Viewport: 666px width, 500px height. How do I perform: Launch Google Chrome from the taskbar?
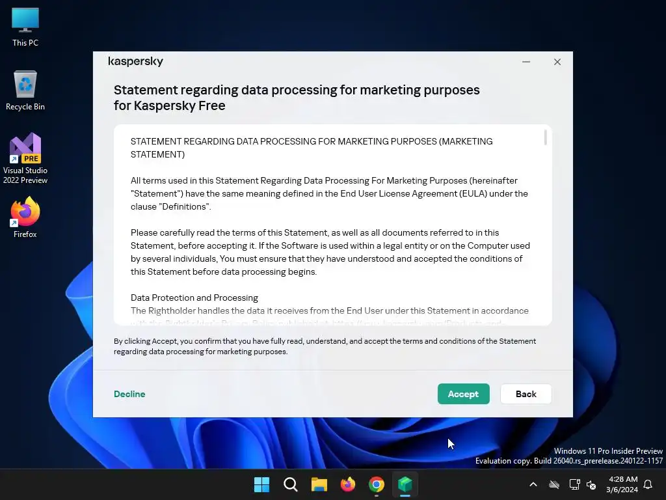tap(377, 484)
